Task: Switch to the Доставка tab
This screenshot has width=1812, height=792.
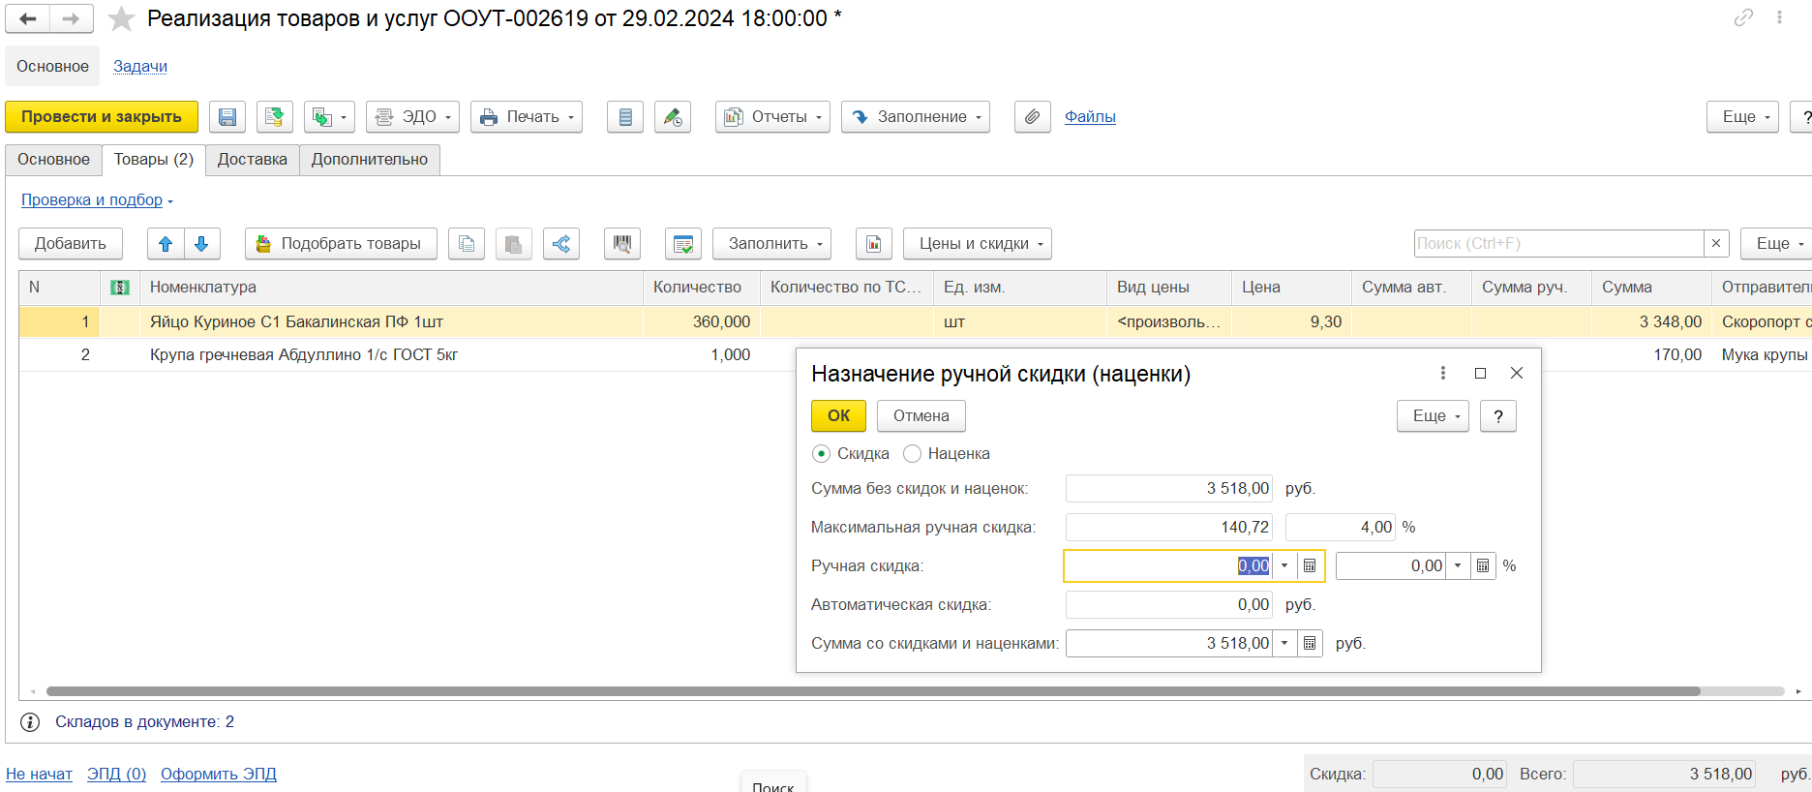Action: tap(252, 160)
